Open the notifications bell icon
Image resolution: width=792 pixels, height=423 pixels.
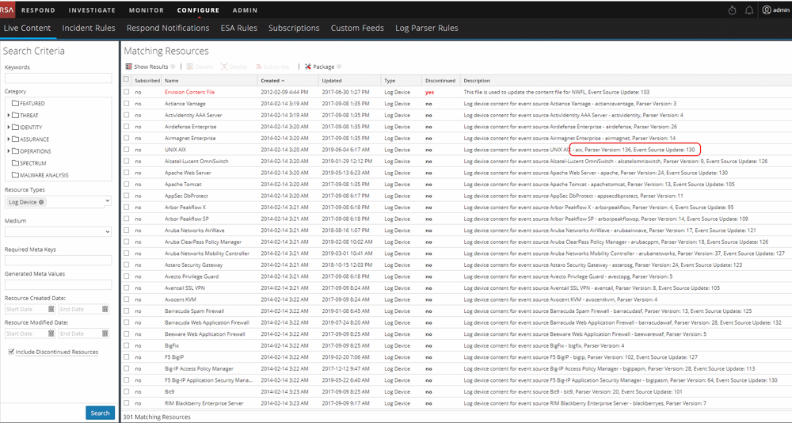point(749,10)
